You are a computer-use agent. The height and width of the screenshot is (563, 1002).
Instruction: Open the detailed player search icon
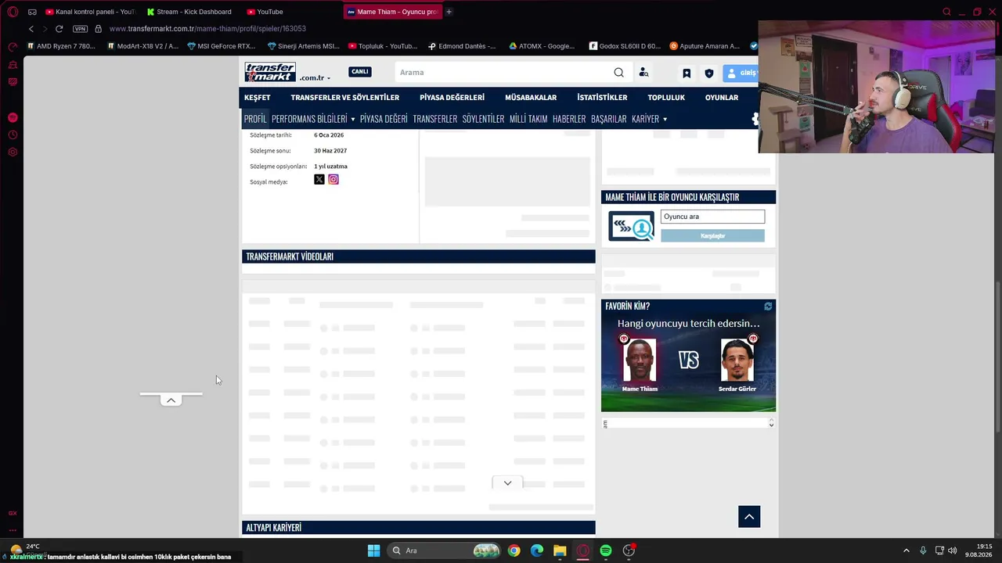click(x=643, y=73)
